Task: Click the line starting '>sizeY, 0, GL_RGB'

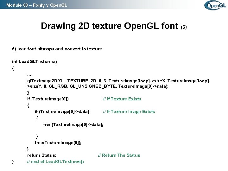Action: click(x=98, y=86)
